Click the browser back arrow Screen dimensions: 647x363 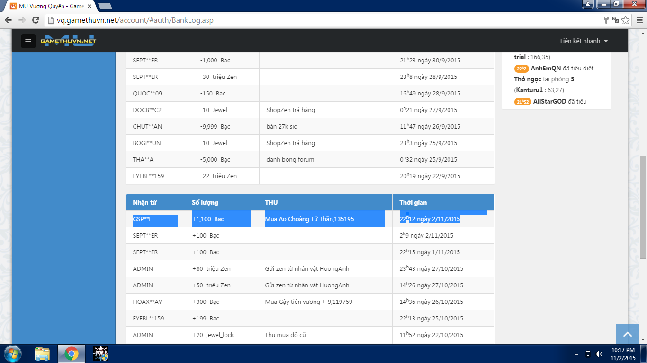(x=8, y=20)
